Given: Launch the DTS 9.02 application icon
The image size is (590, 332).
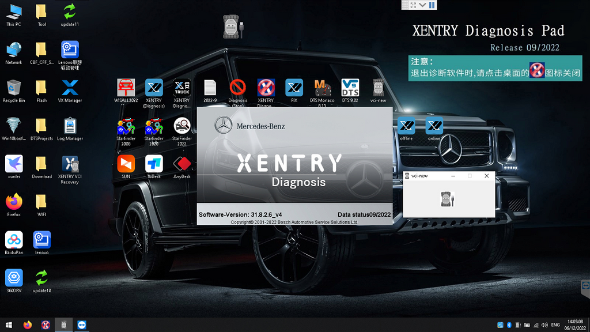Looking at the screenshot, I should pos(350,88).
